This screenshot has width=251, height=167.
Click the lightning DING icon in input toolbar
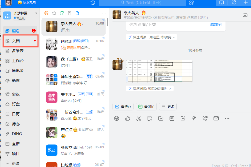(x=194, y=118)
